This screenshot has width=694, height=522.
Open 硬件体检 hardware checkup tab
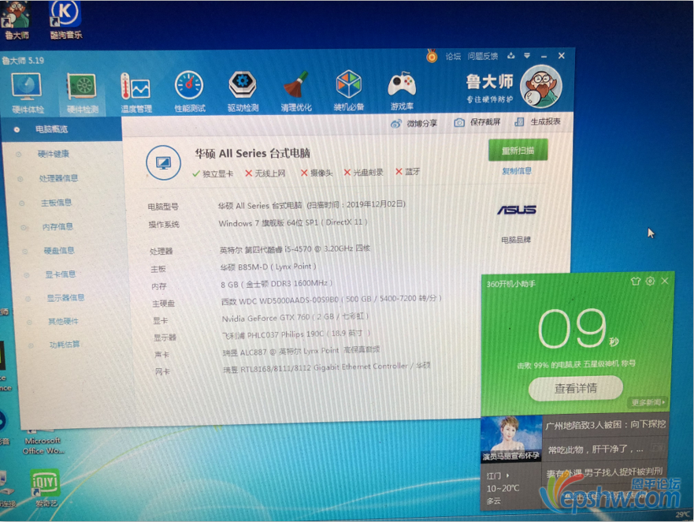28,93
